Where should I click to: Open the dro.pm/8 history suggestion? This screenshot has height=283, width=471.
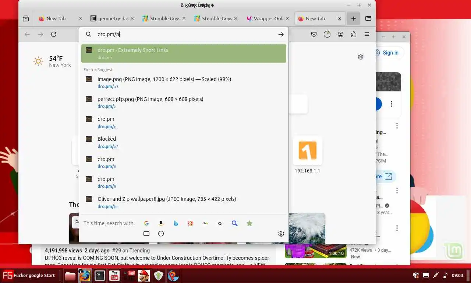pos(184,182)
